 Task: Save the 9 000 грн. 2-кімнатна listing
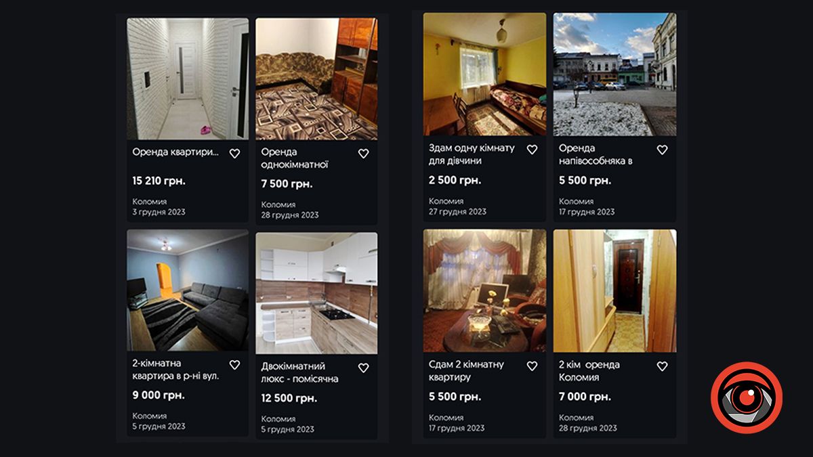pos(234,365)
